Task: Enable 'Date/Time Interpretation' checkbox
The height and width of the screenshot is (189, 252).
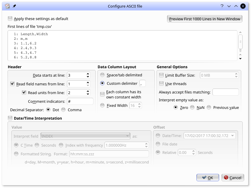Action: click(x=10, y=118)
